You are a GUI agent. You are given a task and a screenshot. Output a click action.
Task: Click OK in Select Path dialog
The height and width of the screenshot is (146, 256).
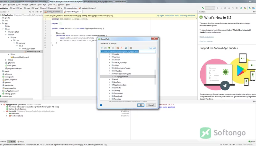(141, 105)
